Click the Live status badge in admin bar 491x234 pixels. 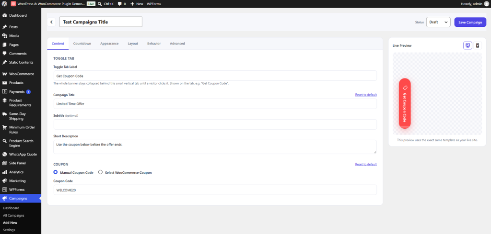coord(91,4)
